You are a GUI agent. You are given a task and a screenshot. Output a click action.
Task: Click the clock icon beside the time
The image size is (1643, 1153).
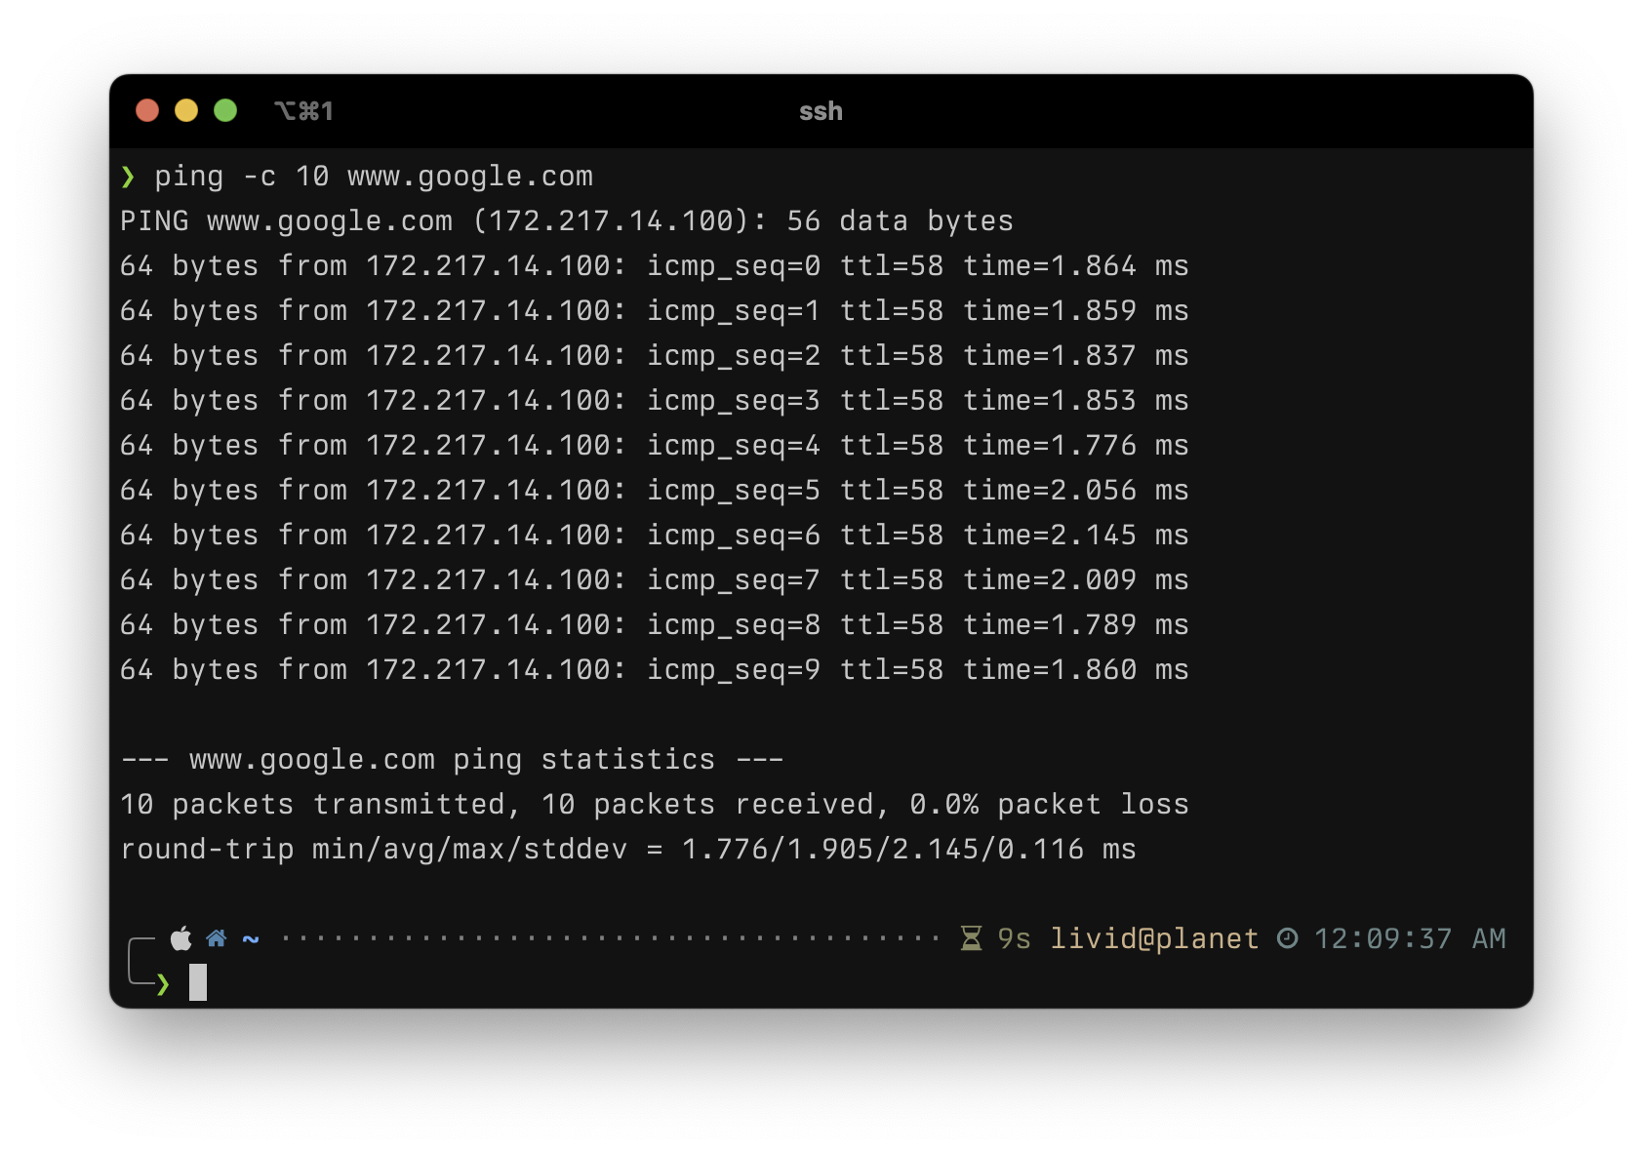1288,938
